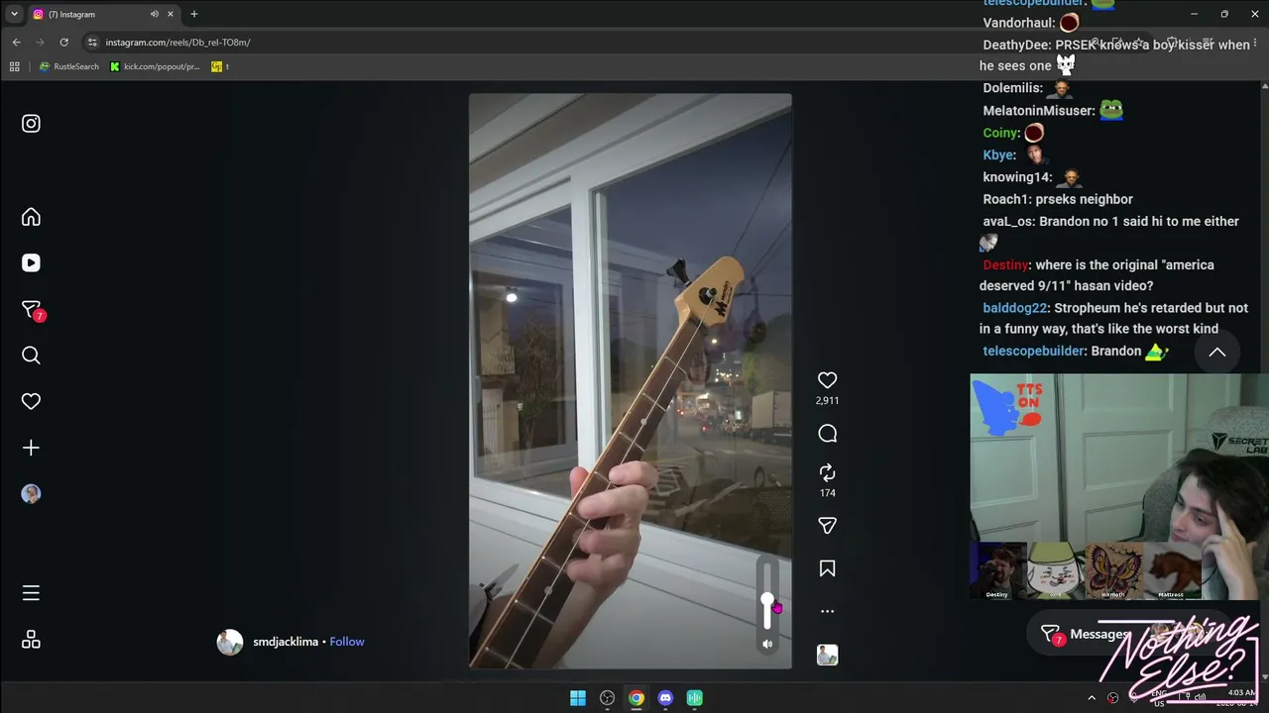This screenshot has height=713, width=1269.
Task: Go to Instagram Home in the sidebar
Action: [31, 217]
